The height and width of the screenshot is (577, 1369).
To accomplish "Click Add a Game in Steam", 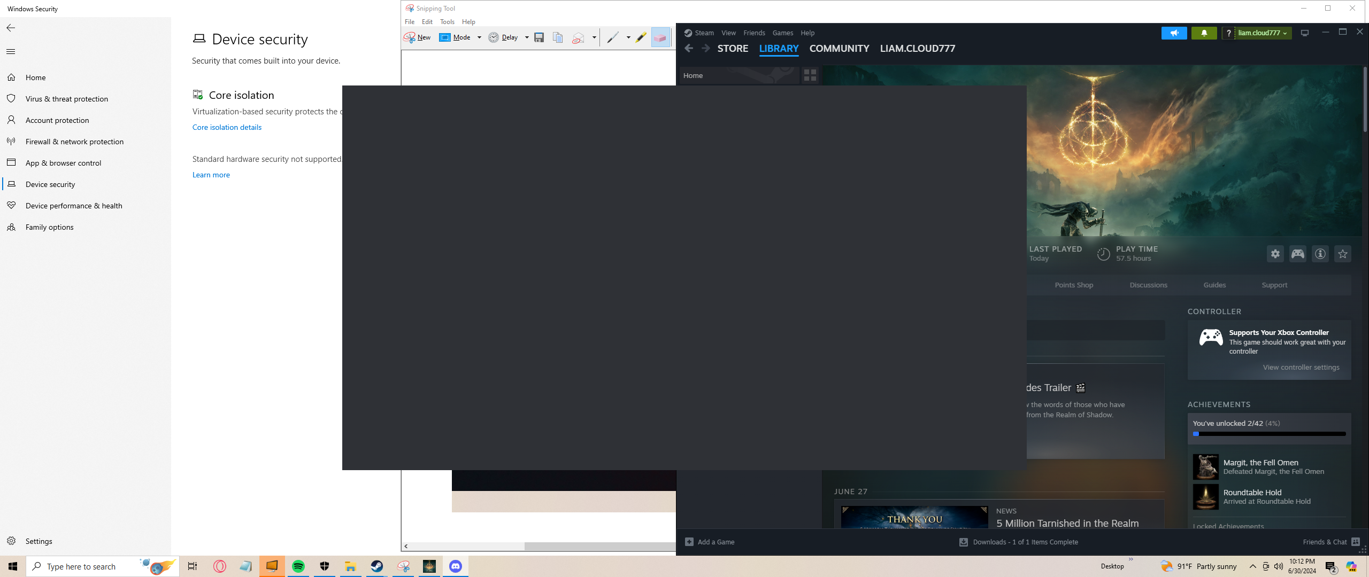I will click(710, 542).
